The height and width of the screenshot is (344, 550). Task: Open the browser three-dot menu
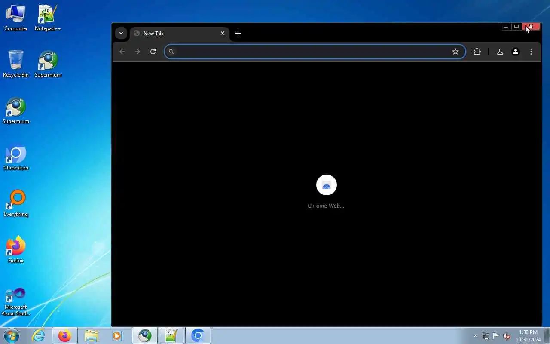tap(531, 52)
